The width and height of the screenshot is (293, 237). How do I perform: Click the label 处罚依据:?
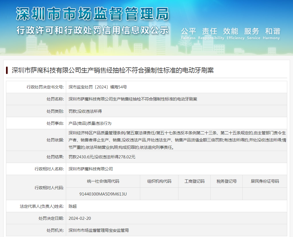(x=55, y=140)
